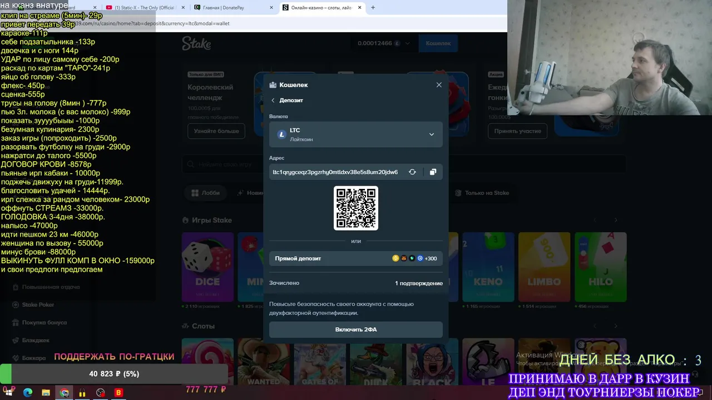
Task: Click the Litecoin coin icon
Action: 281,134
